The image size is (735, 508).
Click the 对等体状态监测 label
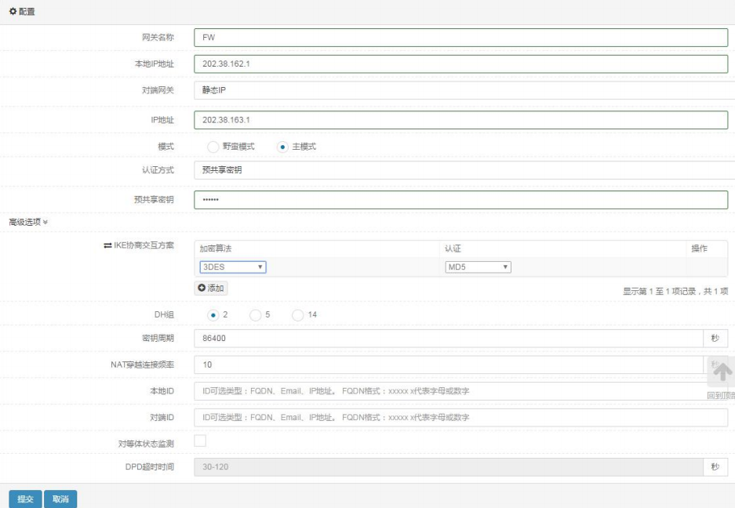(x=146, y=444)
